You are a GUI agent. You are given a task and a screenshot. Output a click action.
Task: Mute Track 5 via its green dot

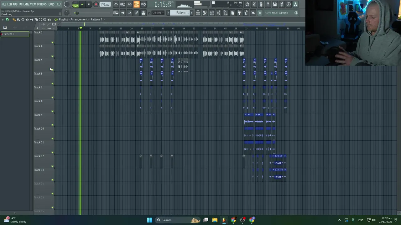pyautogui.click(x=52, y=70)
